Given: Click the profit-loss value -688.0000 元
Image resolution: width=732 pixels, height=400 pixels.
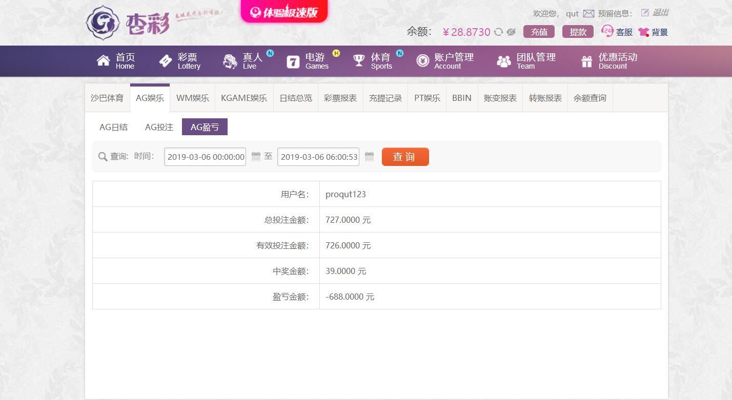Looking at the screenshot, I should (x=350, y=297).
